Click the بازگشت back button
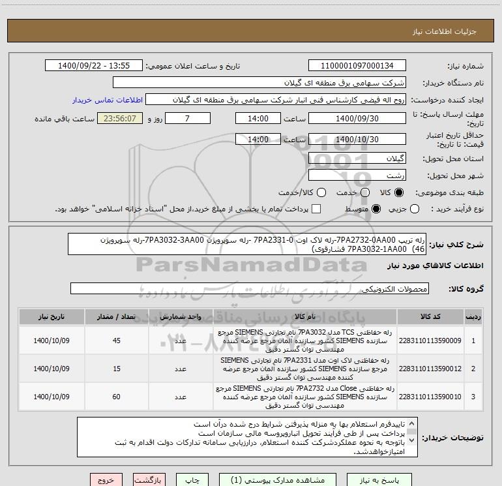 tap(149, 480)
